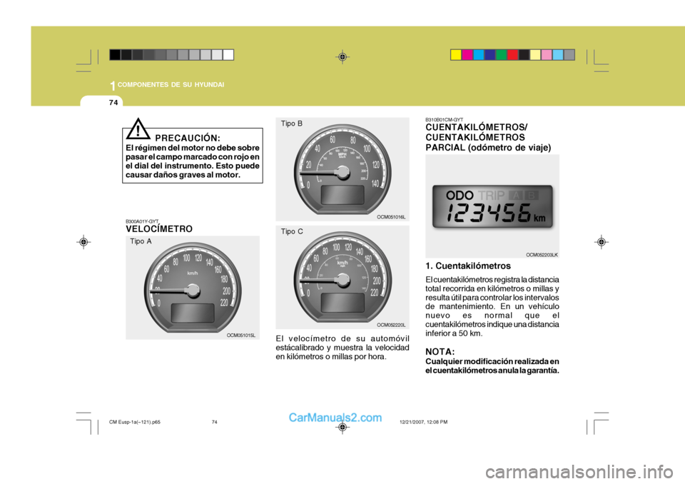The image size is (685, 484).
Task: Click the VELOCÍMETRO heading
Action: pos(159,229)
